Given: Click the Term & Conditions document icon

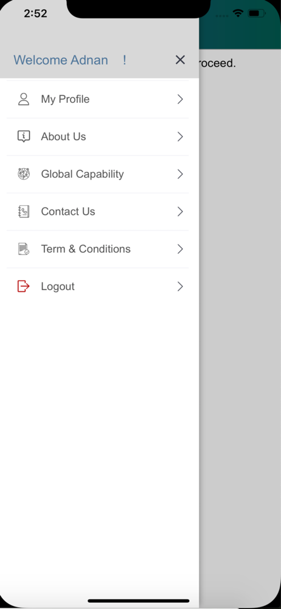Looking at the screenshot, I should click(x=24, y=249).
